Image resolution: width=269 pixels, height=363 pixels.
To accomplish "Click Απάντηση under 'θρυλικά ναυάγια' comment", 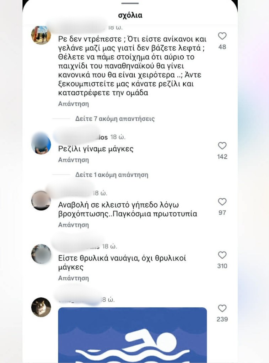I will (x=74, y=278).
